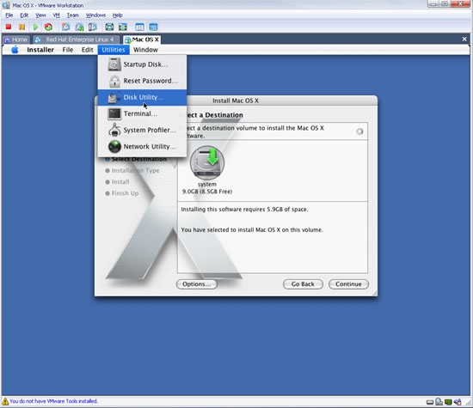Click the last toolbar icon, Summary View
The width and height of the screenshot is (473, 408).
pos(153,27)
